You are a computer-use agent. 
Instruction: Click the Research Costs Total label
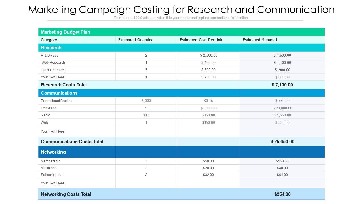[x=64, y=85]
